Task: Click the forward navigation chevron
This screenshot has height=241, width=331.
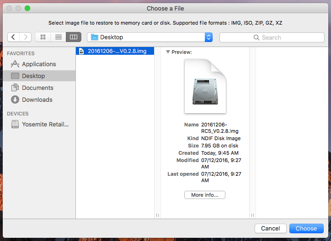Action: click(x=26, y=37)
